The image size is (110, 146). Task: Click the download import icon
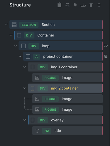tap(83, 5)
